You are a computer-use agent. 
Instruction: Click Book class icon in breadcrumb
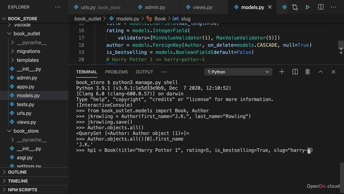click(x=149, y=19)
